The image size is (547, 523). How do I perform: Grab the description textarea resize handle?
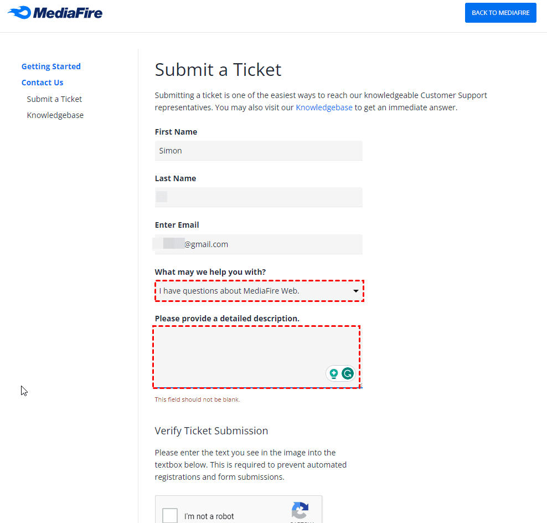click(x=360, y=386)
